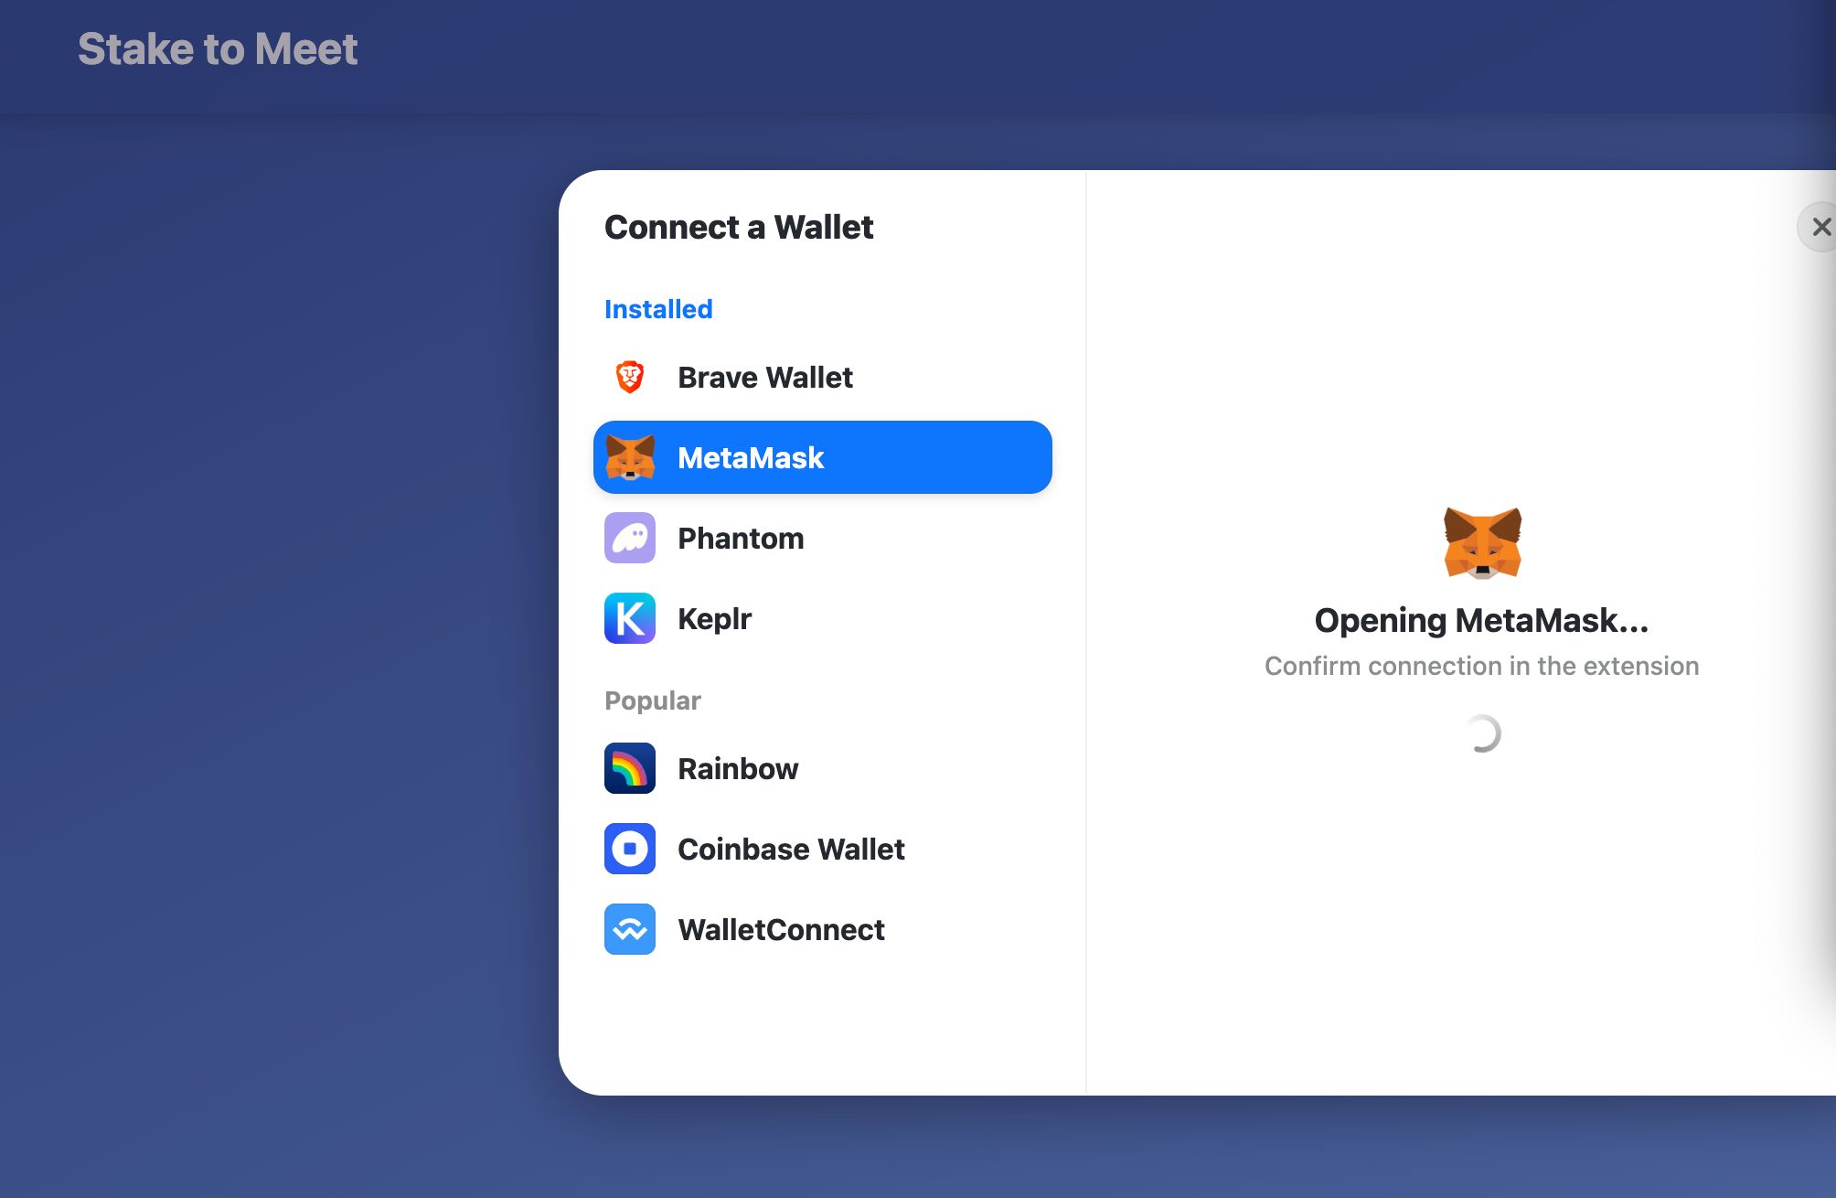Screen dimensions: 1836x1198
Task: Close the Connect a Wallet dialog
Action: [1816, 225]
